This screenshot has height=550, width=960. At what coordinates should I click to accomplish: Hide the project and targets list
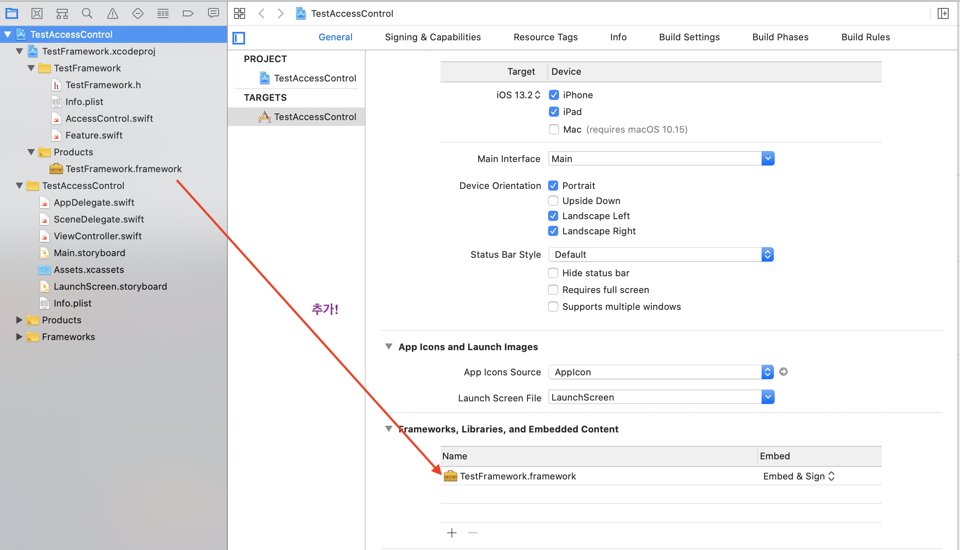(x=239, y=38)
